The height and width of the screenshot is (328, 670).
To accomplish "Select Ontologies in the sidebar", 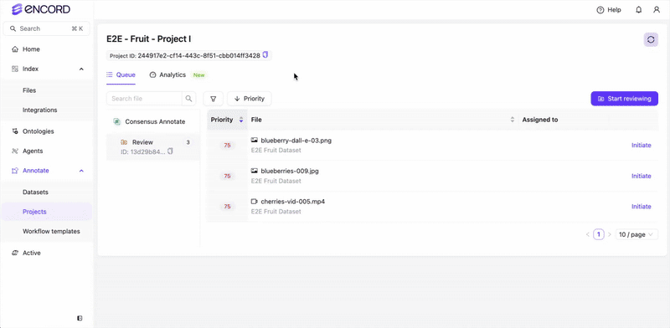I will click(38, 131).
